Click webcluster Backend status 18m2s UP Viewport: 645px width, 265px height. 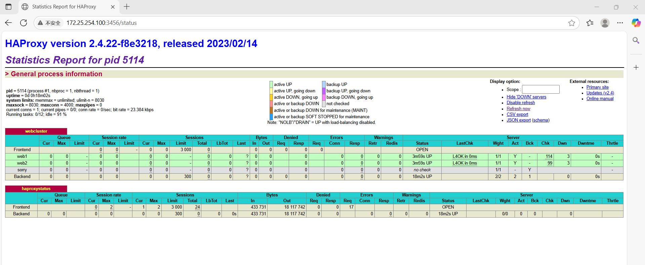422,177
